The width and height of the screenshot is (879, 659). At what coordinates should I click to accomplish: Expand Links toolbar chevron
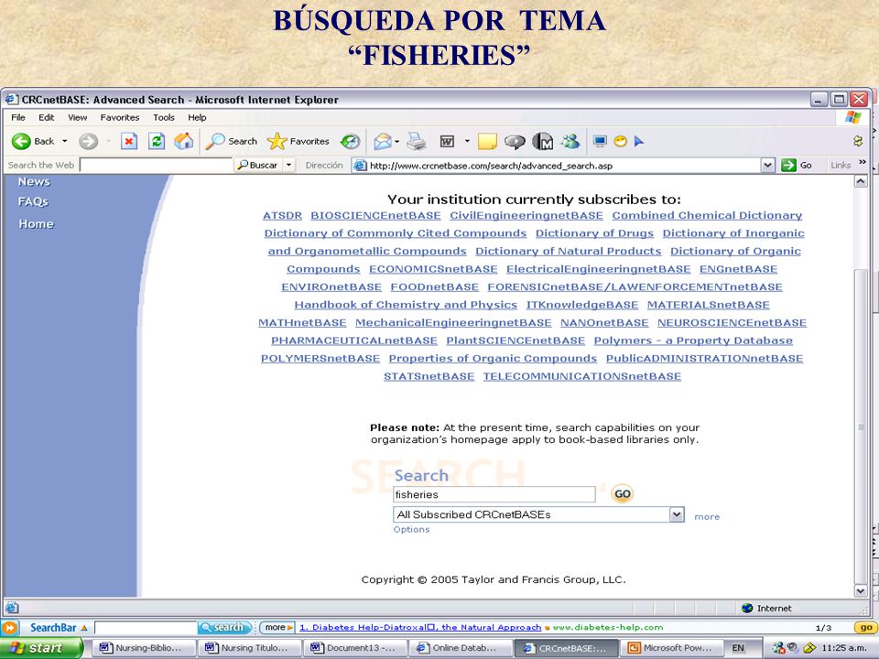tap(863, 163)
